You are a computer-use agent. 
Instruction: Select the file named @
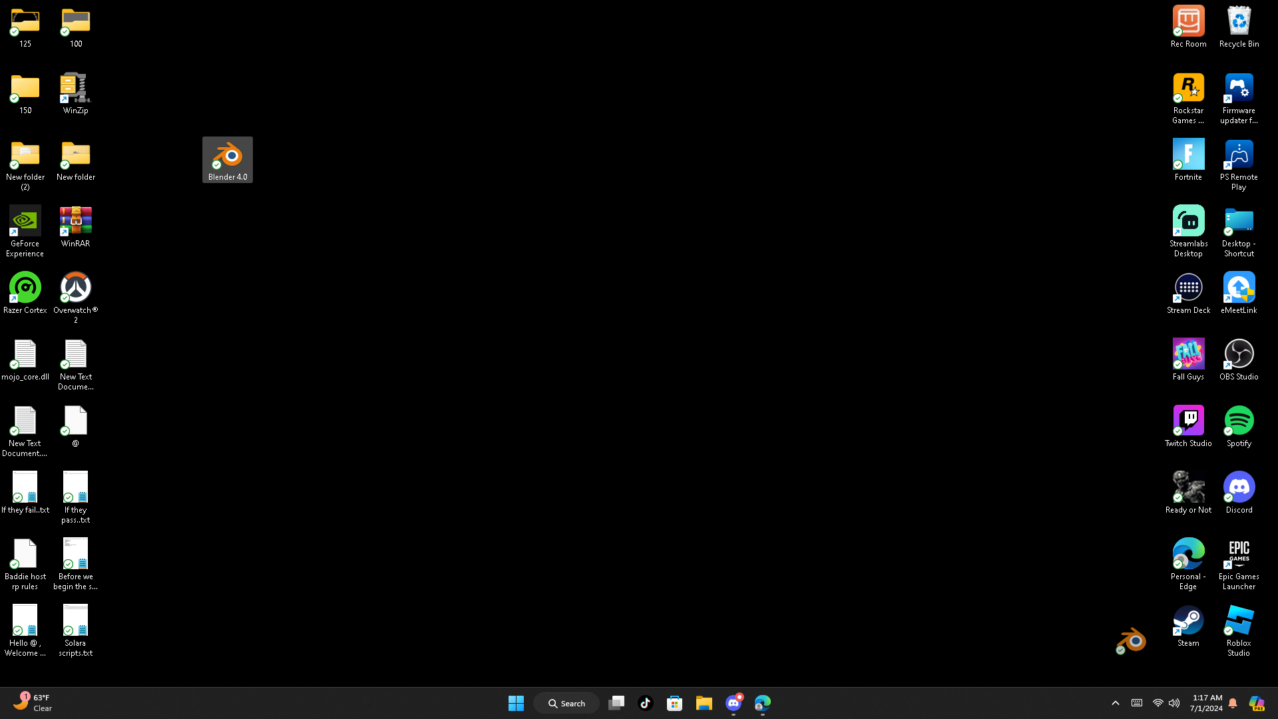tap(76, 426)
